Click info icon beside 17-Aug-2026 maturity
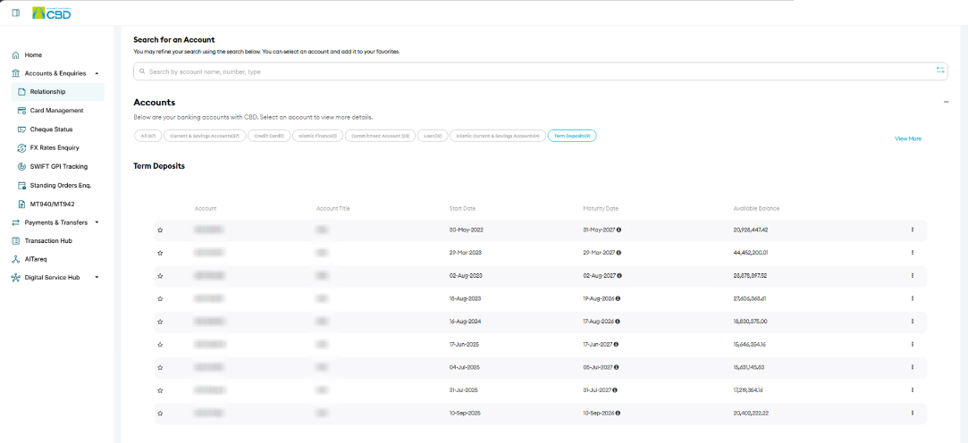The width and height of the screenshot is (968, 443). (618, 321)
